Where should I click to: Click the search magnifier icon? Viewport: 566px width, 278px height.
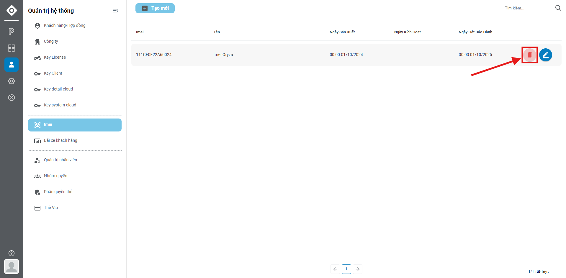tap(558, 8)
